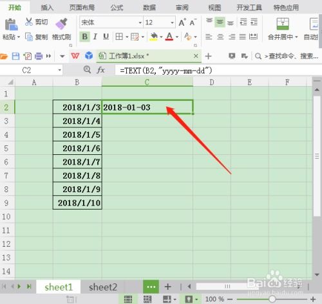Click the Merge and Center icon
The height and width of the screenshot is (304, 322).
[x=283, y=24]
